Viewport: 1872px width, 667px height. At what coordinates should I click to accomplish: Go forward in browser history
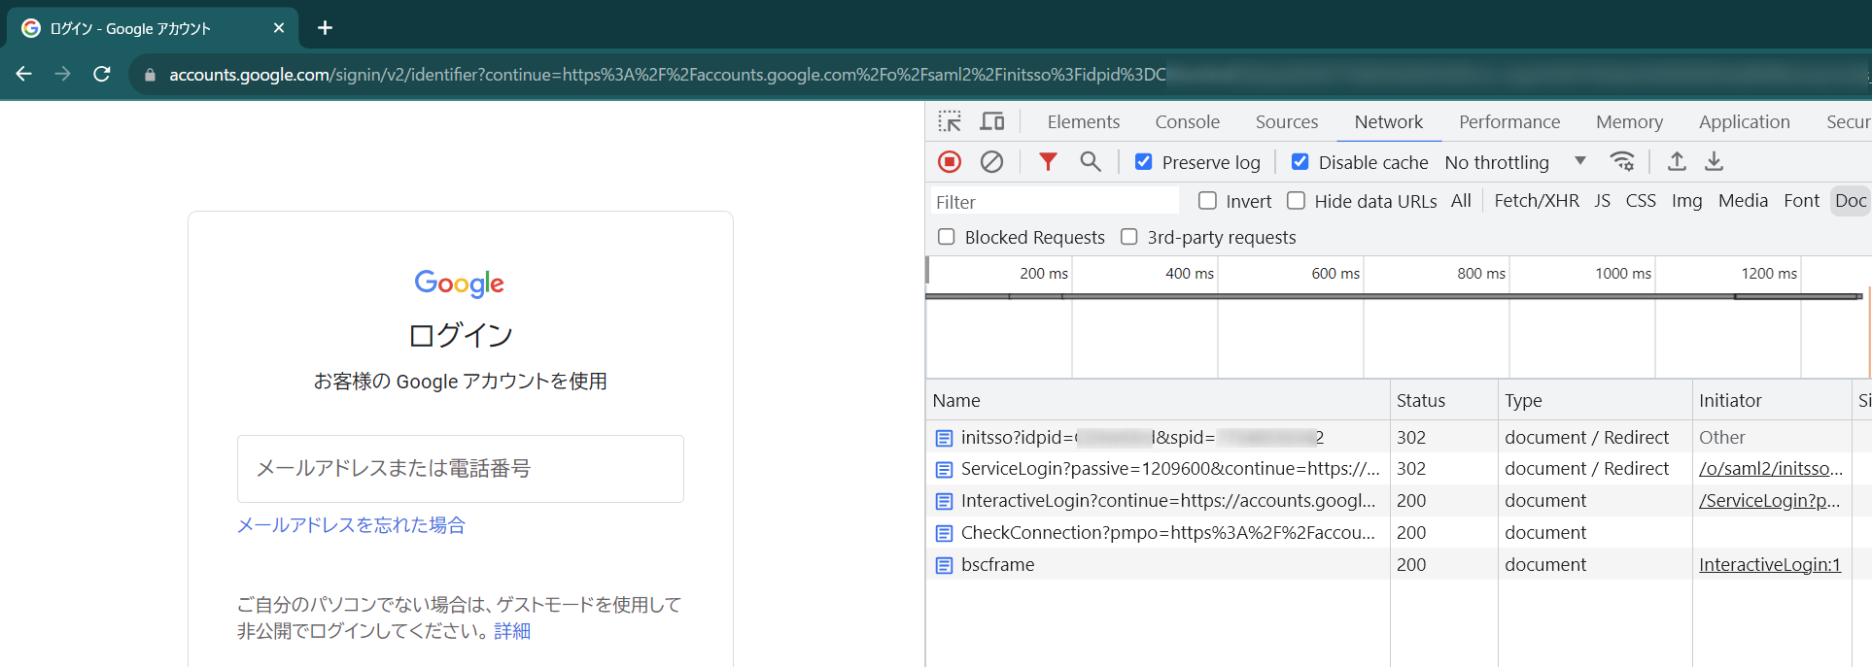point(62,74)
